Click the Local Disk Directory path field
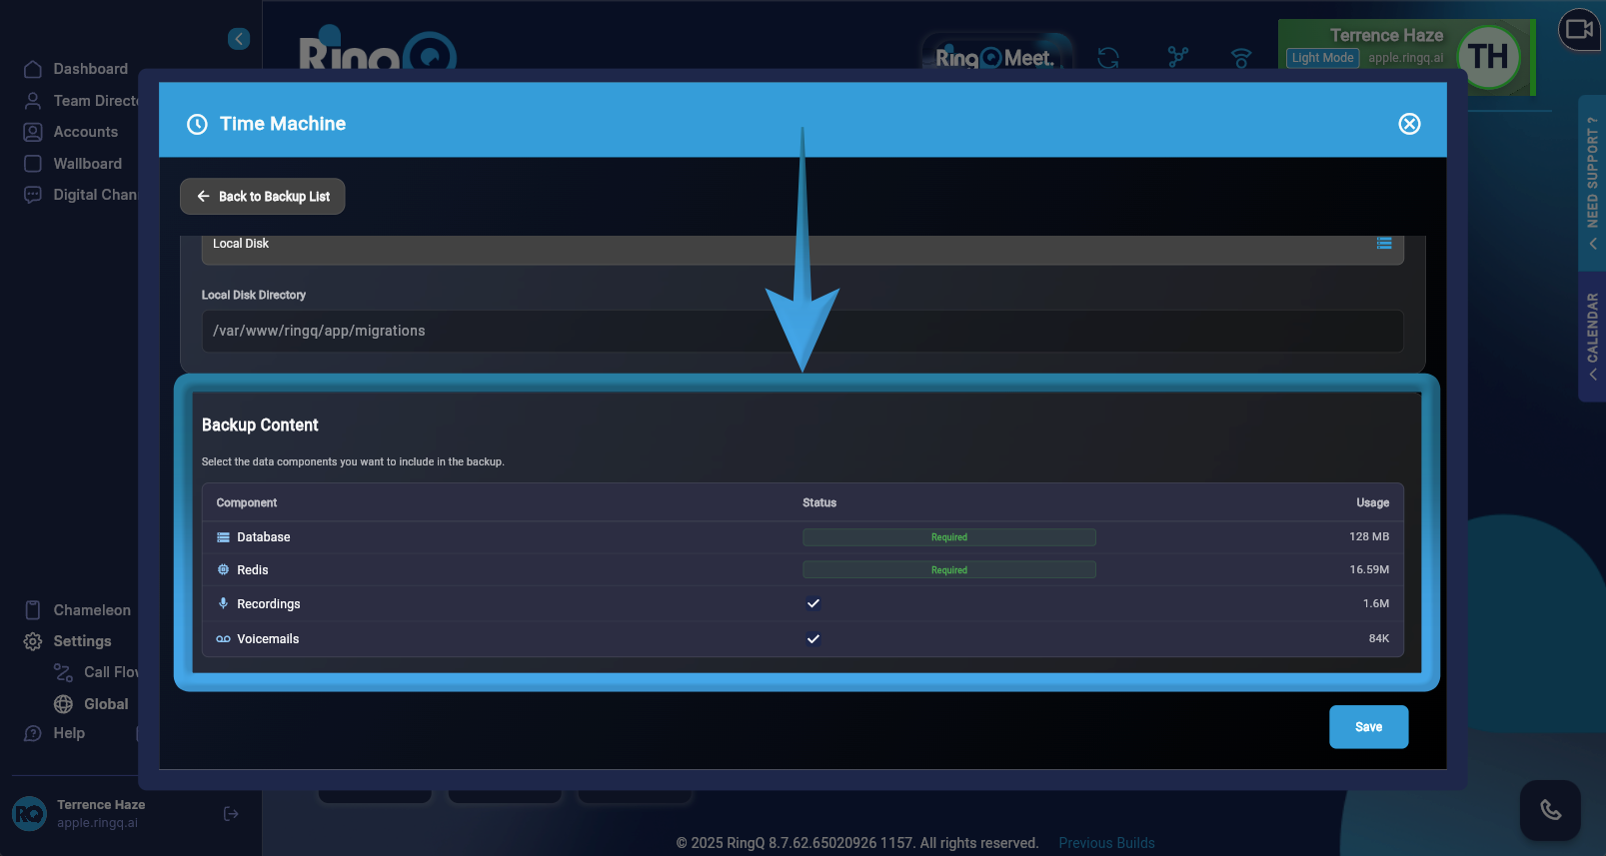The image size is (1606, 856). pos(802,332)
